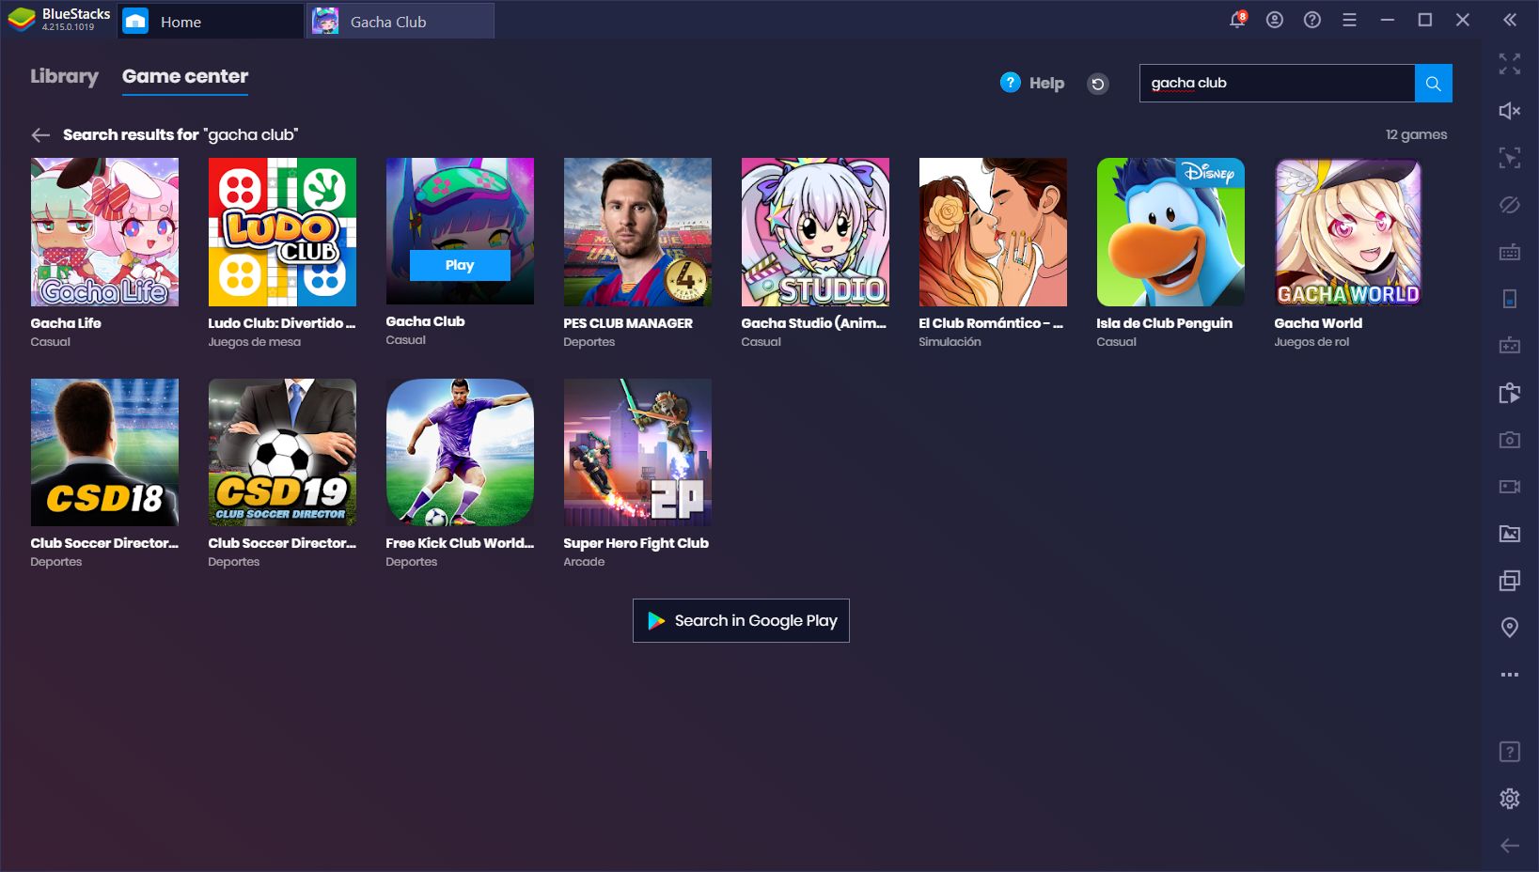Screen dimensions: 1539x872
Task: Open the media manager gallery icon
Action: [x=1510, y=534]
